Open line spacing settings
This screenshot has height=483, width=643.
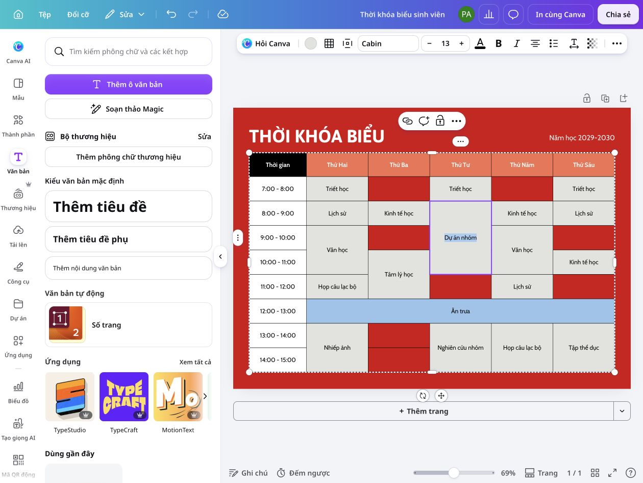pyautogui.click(x=574, y=43)
